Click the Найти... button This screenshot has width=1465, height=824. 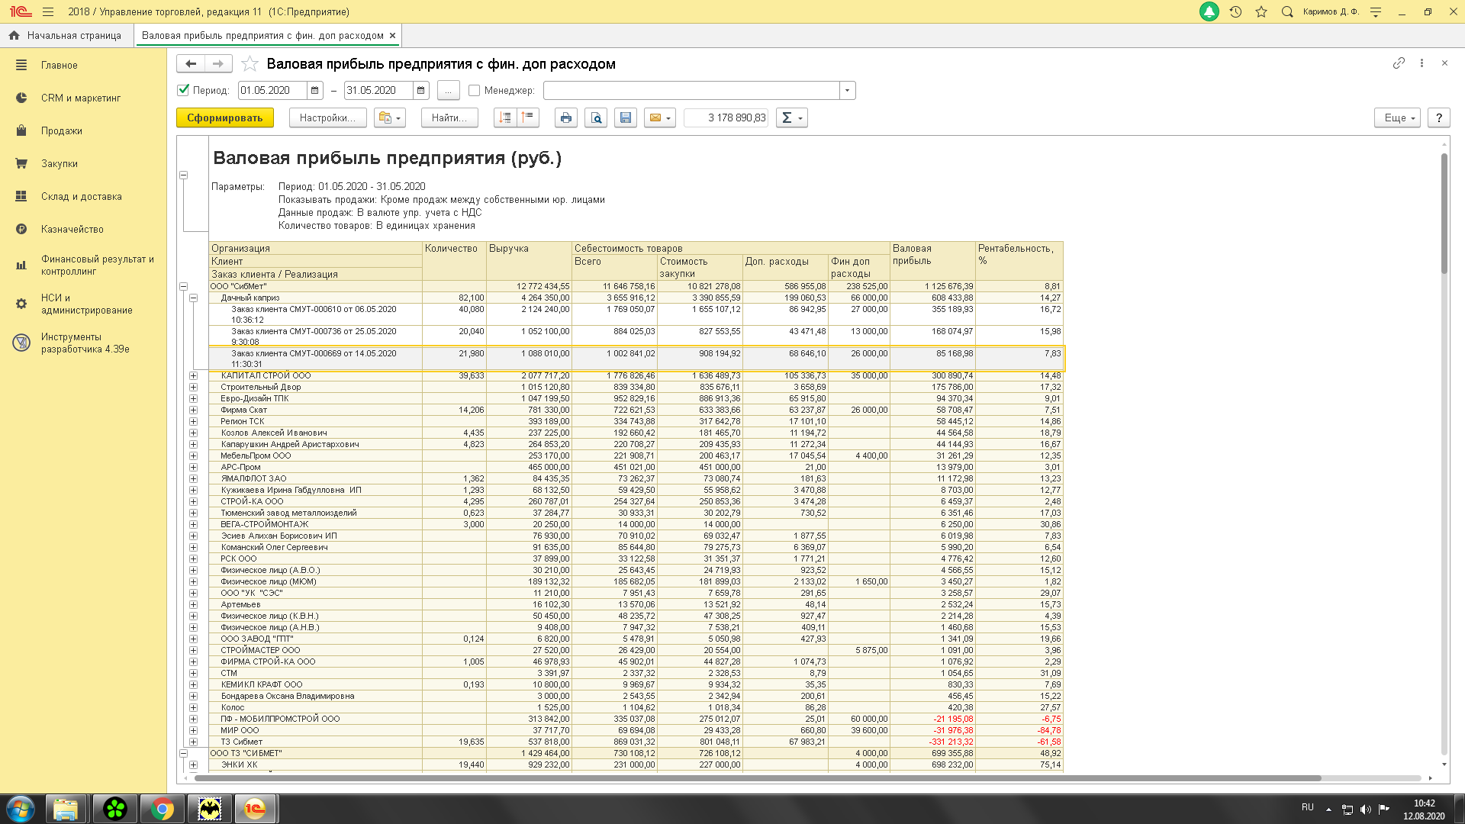(449, 117)
